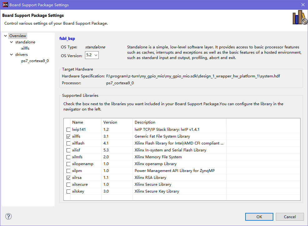Click version 1.1 in xilrsa row
The width and height of the screenshot is (308, 226).
click(106, 178)
